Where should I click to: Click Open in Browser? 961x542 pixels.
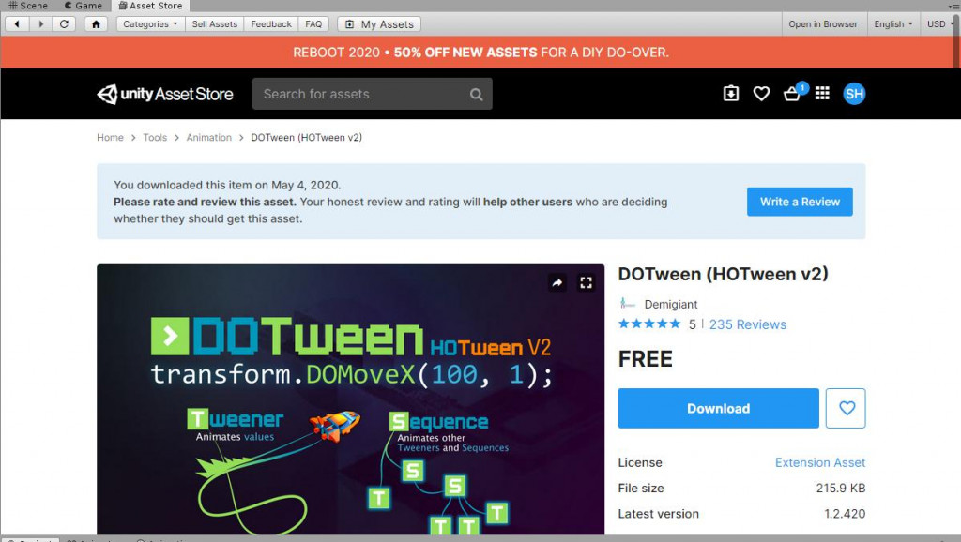click(x=822, y=23)
